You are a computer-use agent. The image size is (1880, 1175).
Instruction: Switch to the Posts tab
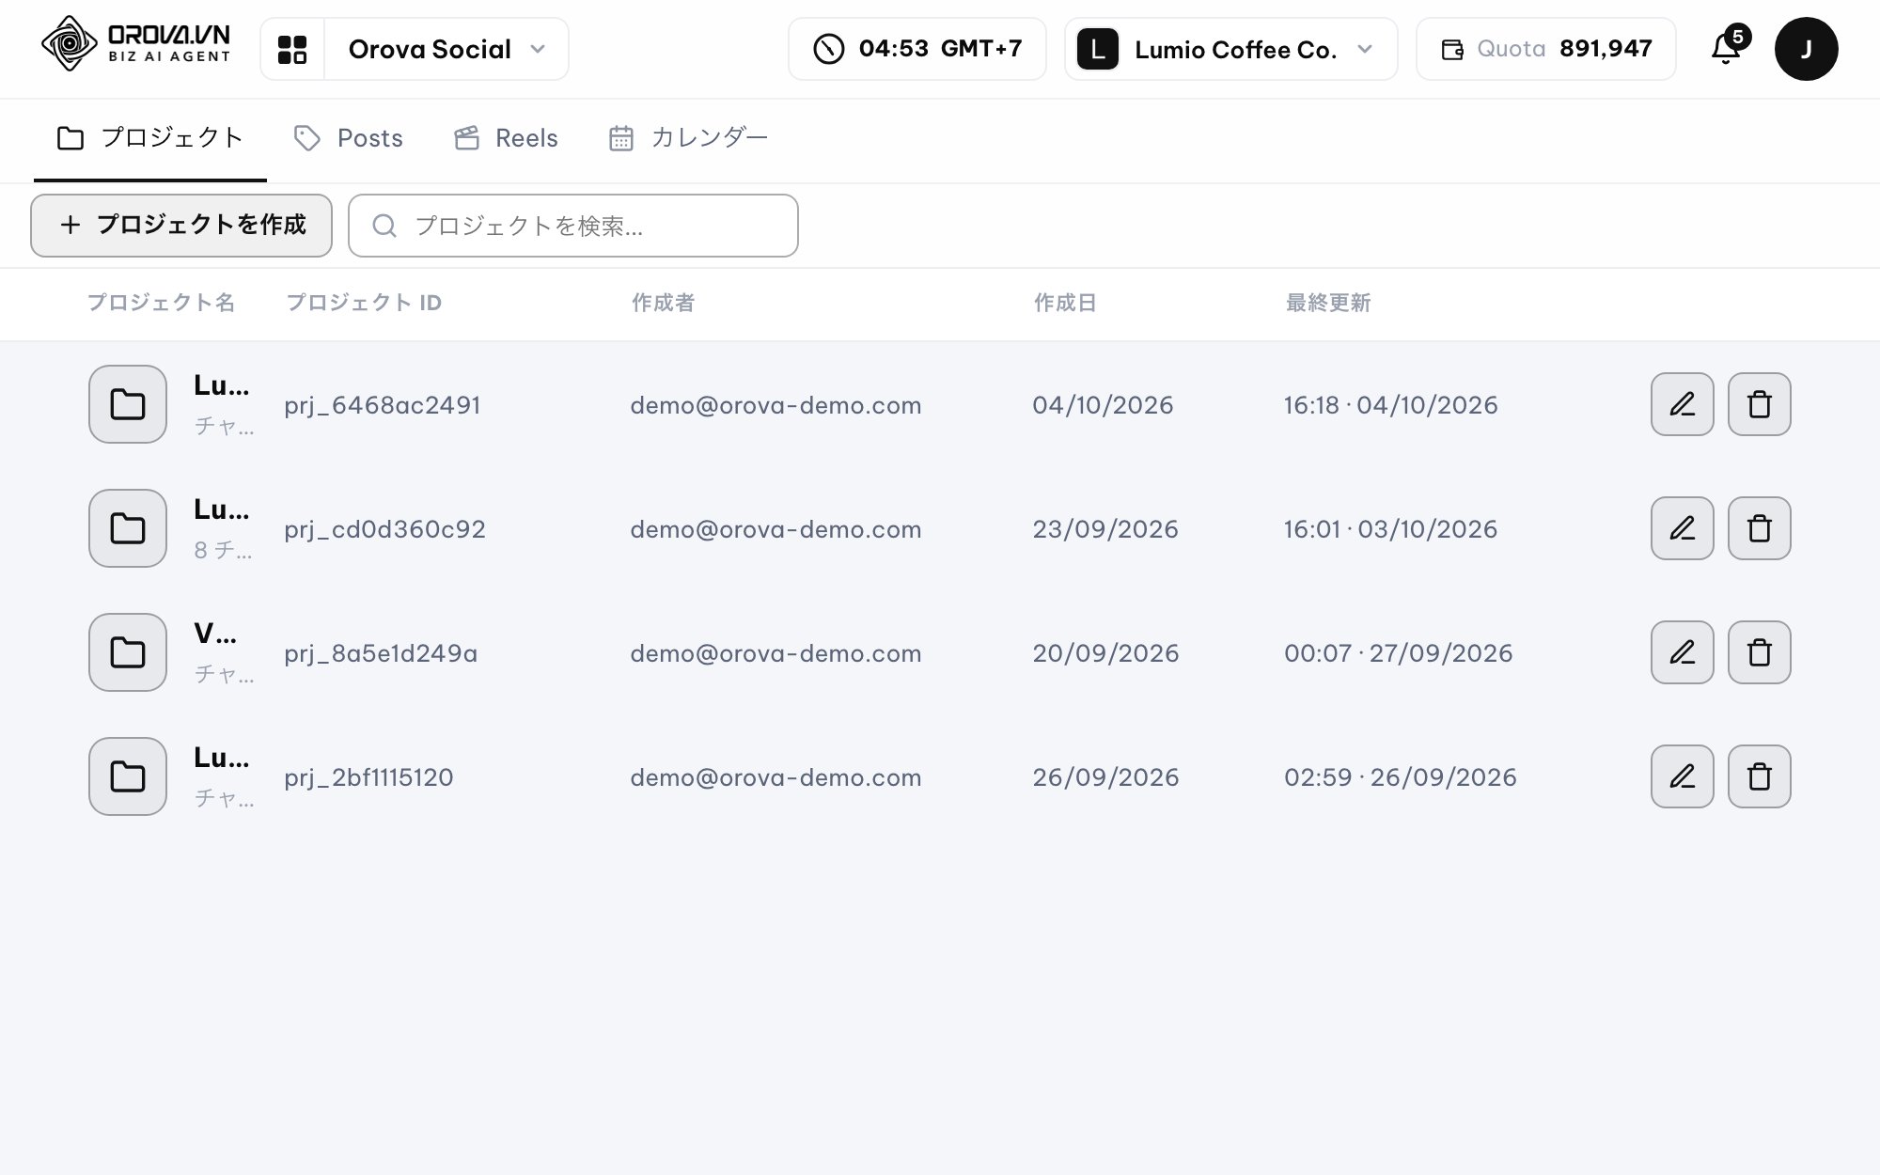pos(349,138)
